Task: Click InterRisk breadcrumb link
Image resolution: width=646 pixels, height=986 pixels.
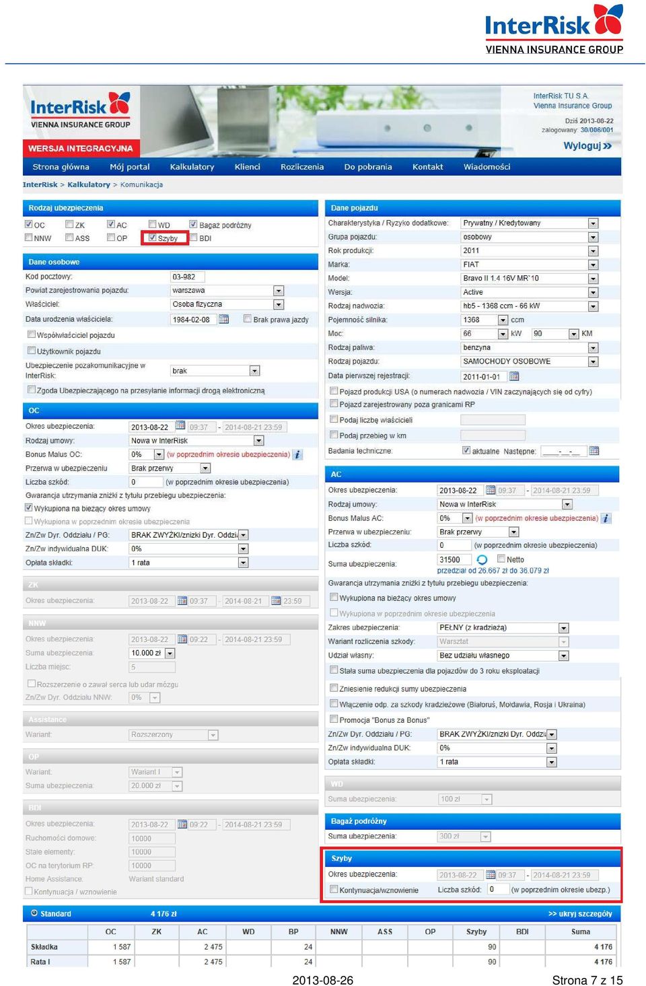Action: [x=40, y=184]
